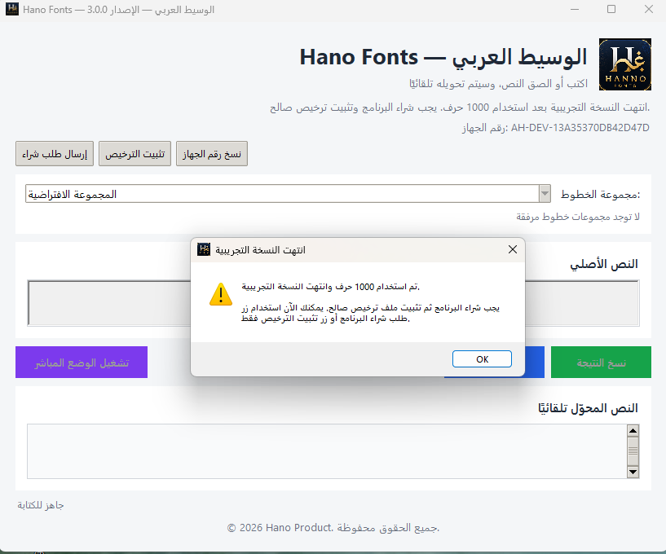666x554 pixels.
Task: Click the النص المحوّل تلقائيًا output box
Action: (x=327, y=451)
